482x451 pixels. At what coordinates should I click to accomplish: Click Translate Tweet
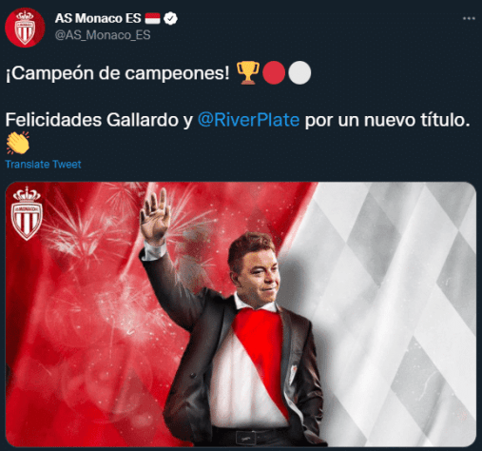(43, 165)
